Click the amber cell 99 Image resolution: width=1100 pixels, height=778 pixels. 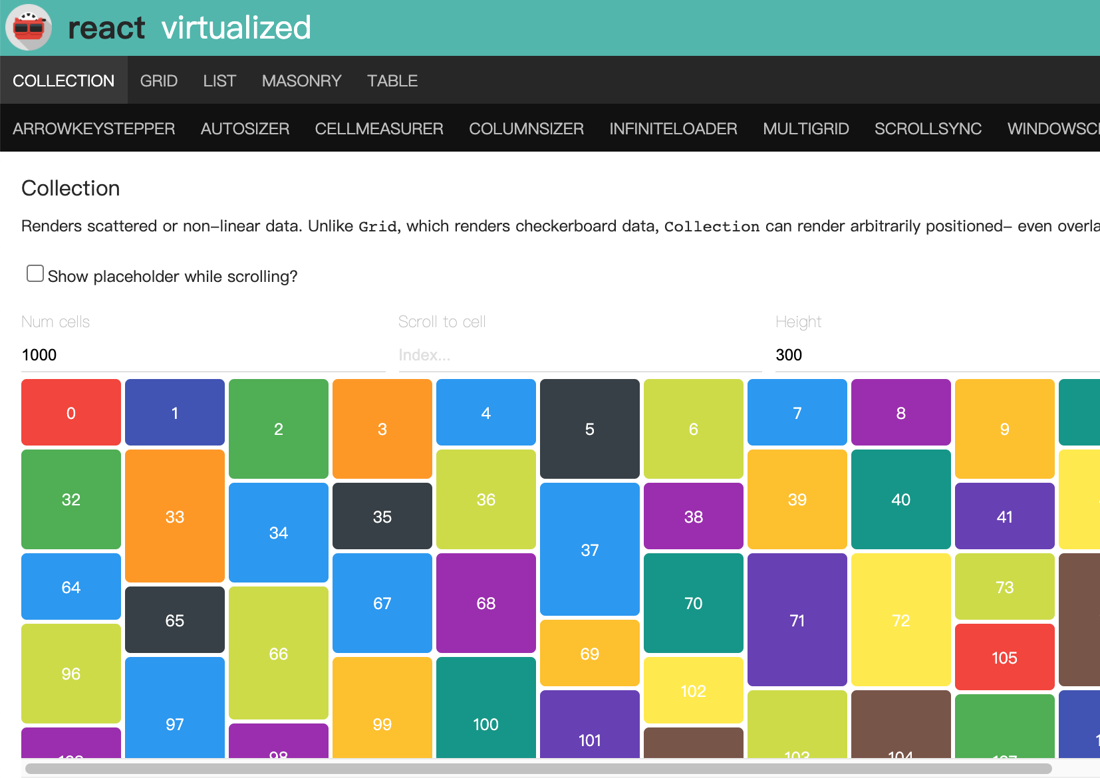[382, 708]
